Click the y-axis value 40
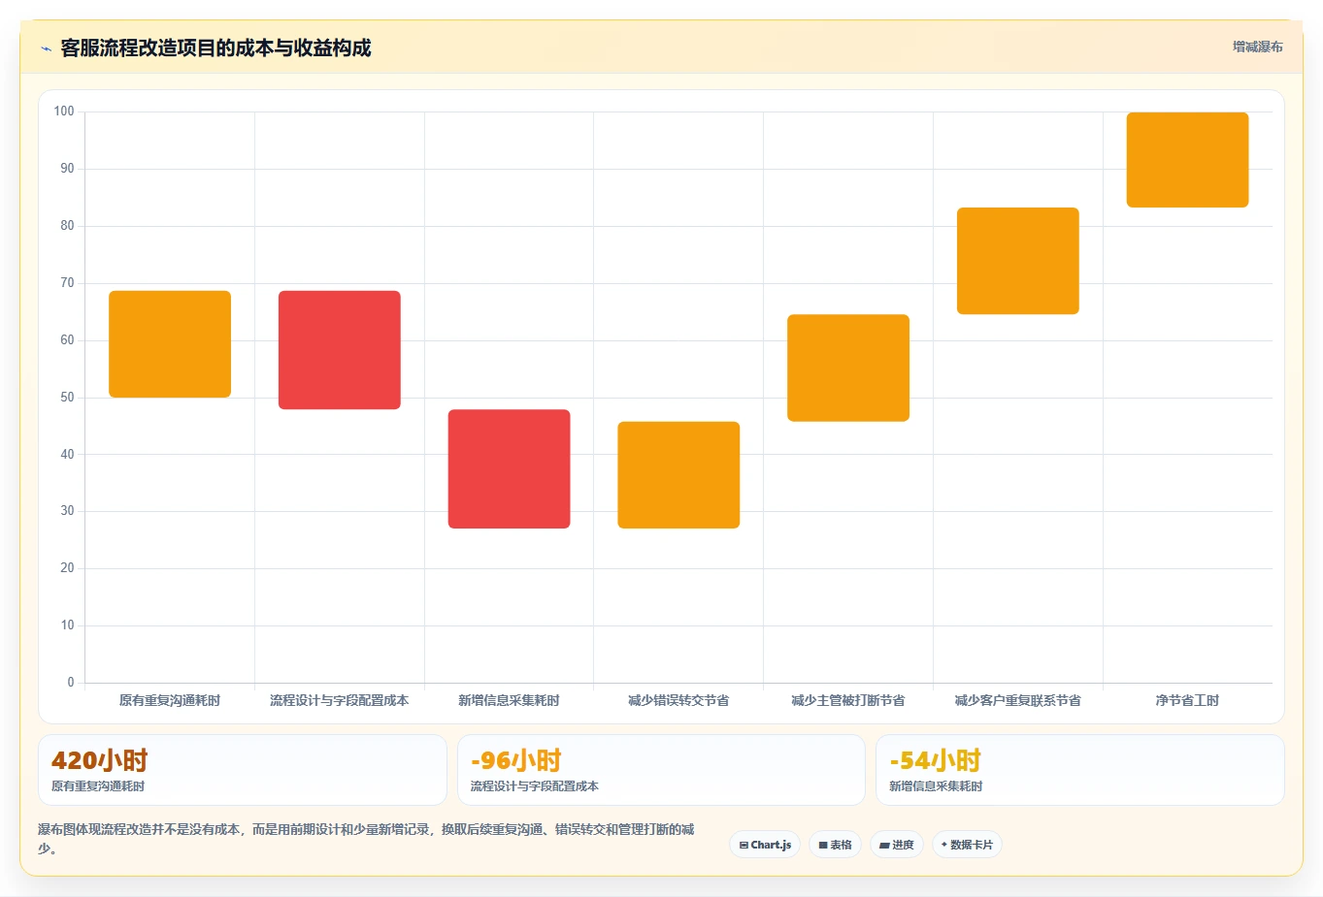The image size is (1323, 897). click(67, 454)
